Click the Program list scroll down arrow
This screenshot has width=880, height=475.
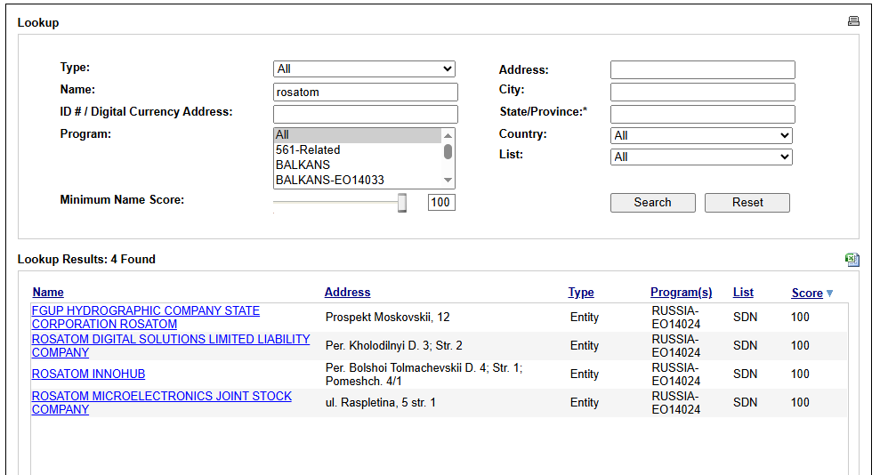pos(448,180)
